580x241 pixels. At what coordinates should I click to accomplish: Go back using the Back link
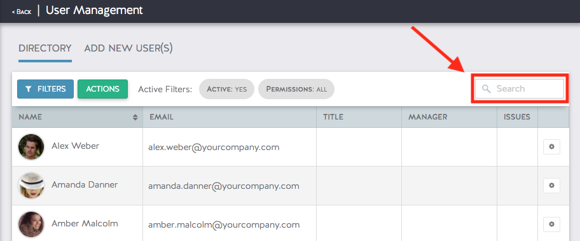click(22, 12)
